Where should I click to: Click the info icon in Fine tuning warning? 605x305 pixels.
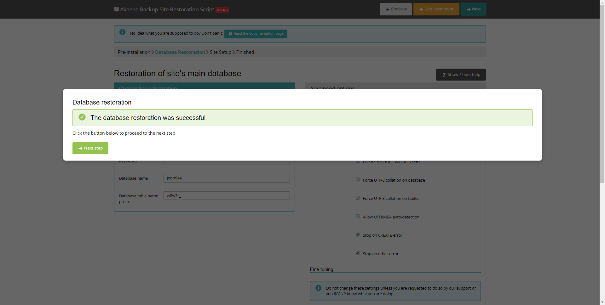[319, 288]
